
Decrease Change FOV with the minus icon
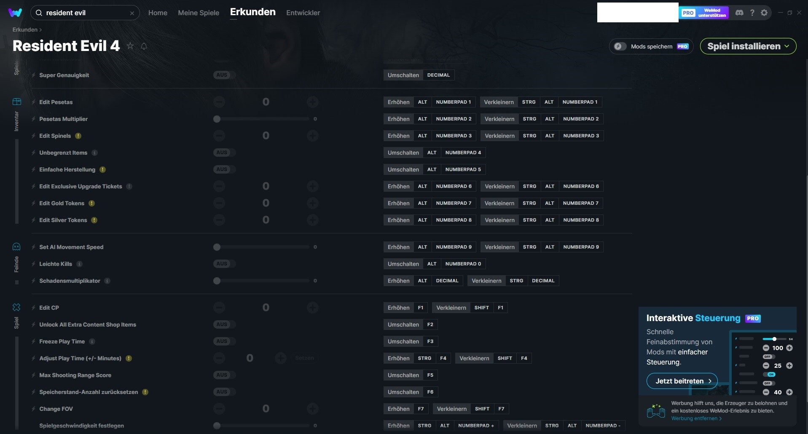(219, 409)
